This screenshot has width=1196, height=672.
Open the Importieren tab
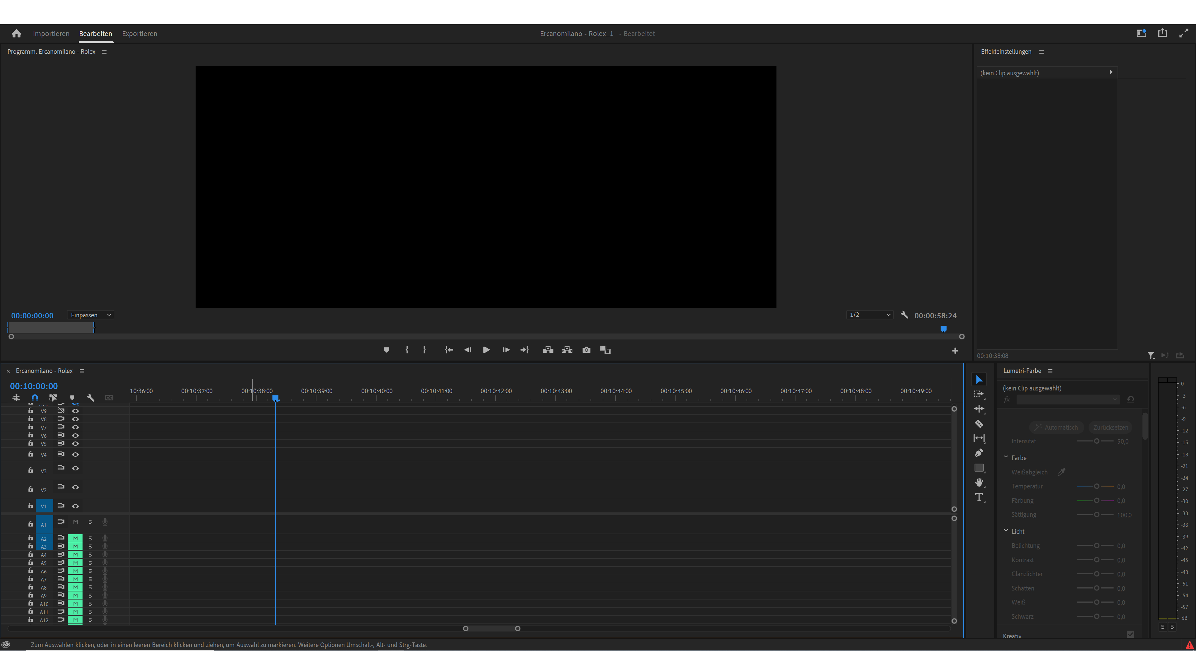51,33
